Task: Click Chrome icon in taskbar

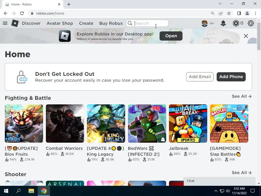Action: [44, 191]
